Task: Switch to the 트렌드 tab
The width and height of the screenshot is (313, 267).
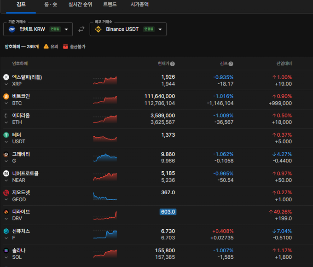Action: 110,5
